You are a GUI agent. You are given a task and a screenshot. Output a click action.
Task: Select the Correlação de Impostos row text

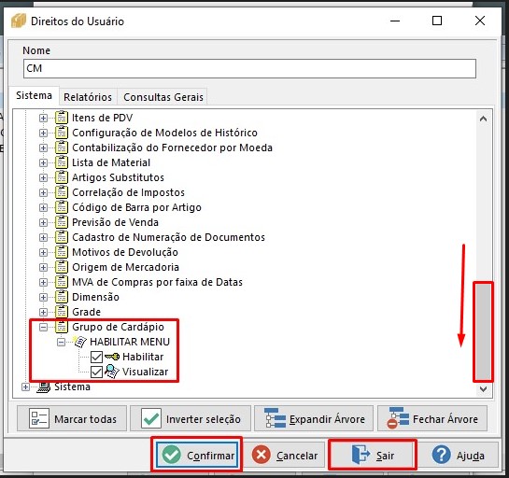[128, 192]
